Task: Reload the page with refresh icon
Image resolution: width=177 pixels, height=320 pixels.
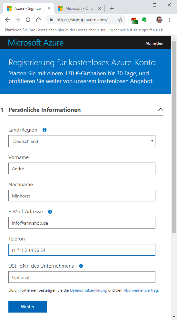Action: tap(28, 20)
